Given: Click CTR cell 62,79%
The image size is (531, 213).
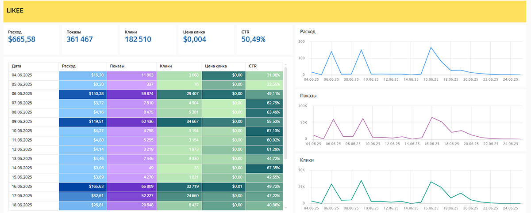Looking at the screenshot, I should 264,103.
